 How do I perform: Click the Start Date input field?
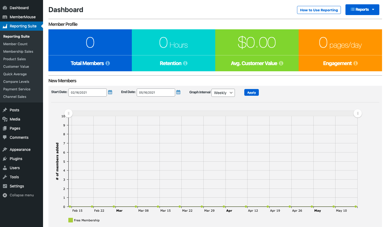[x=87, y=93]
